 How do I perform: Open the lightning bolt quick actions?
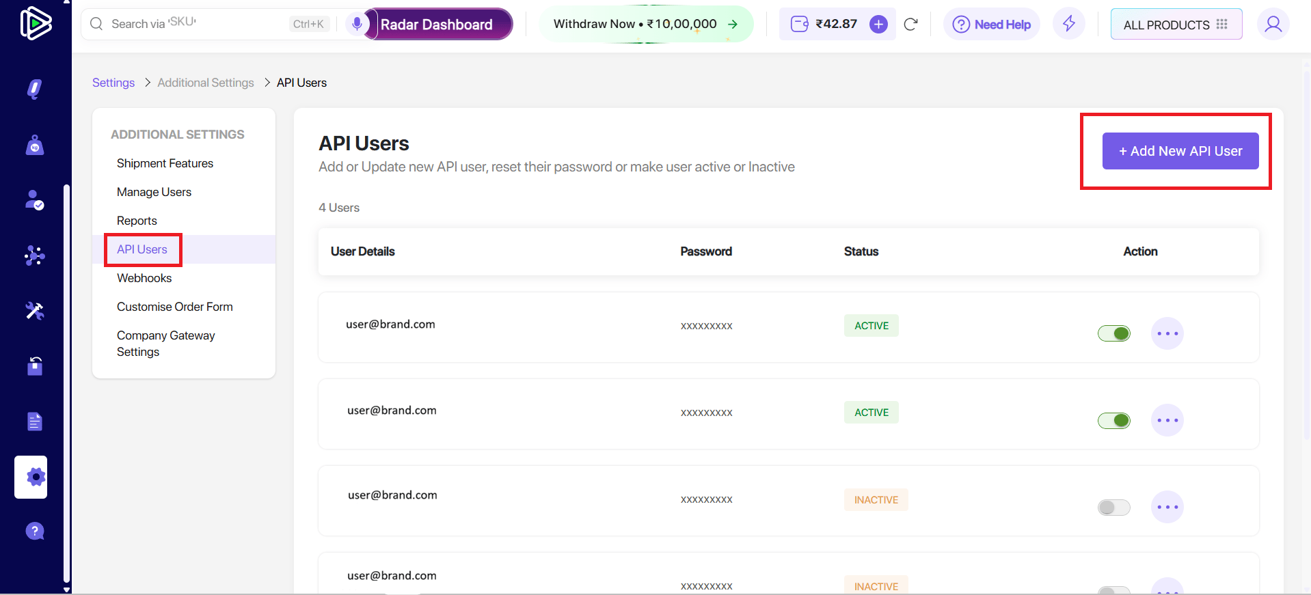pyautogui.click(x=1069, y=25)
